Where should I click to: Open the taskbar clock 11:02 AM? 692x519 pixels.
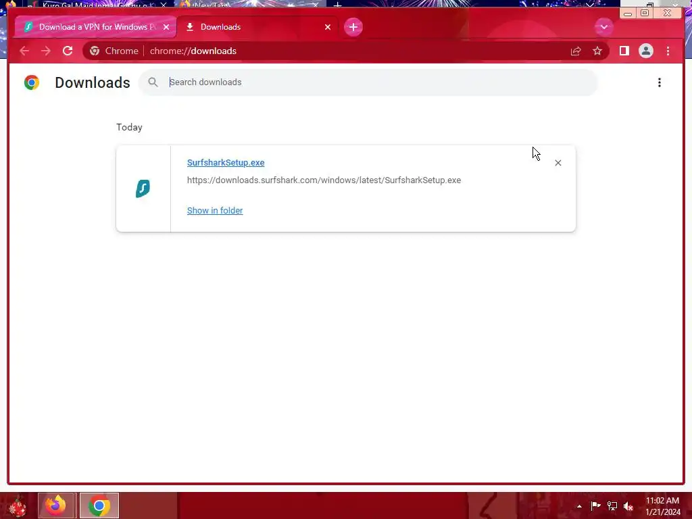coord(662,506)
